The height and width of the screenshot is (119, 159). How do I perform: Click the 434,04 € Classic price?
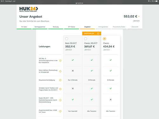coord(109,46)
